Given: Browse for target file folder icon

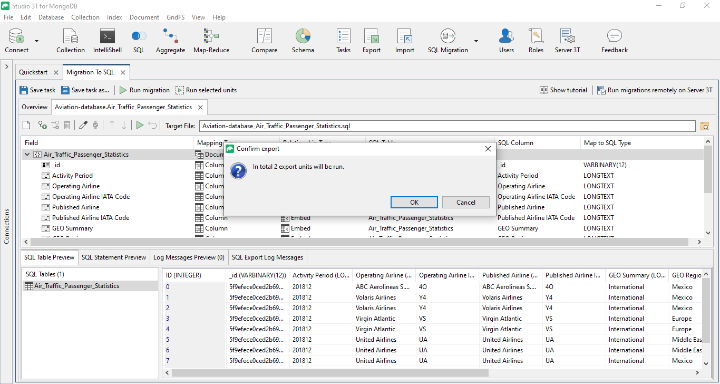Looking at the screenshot, I should (x=705, y=126).
